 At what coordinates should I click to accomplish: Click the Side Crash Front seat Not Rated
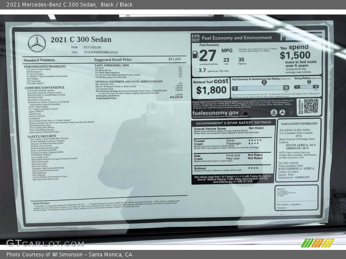pos(255,155)
